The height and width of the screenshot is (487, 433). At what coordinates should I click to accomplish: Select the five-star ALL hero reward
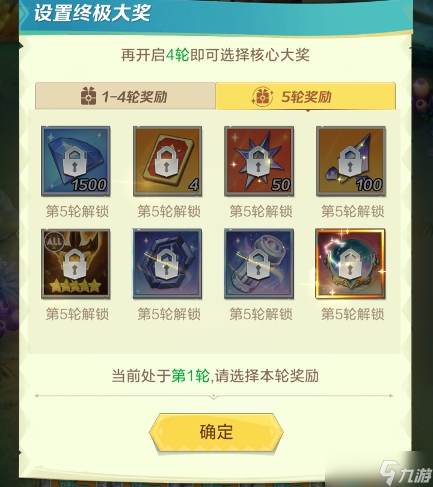[76, 264]
